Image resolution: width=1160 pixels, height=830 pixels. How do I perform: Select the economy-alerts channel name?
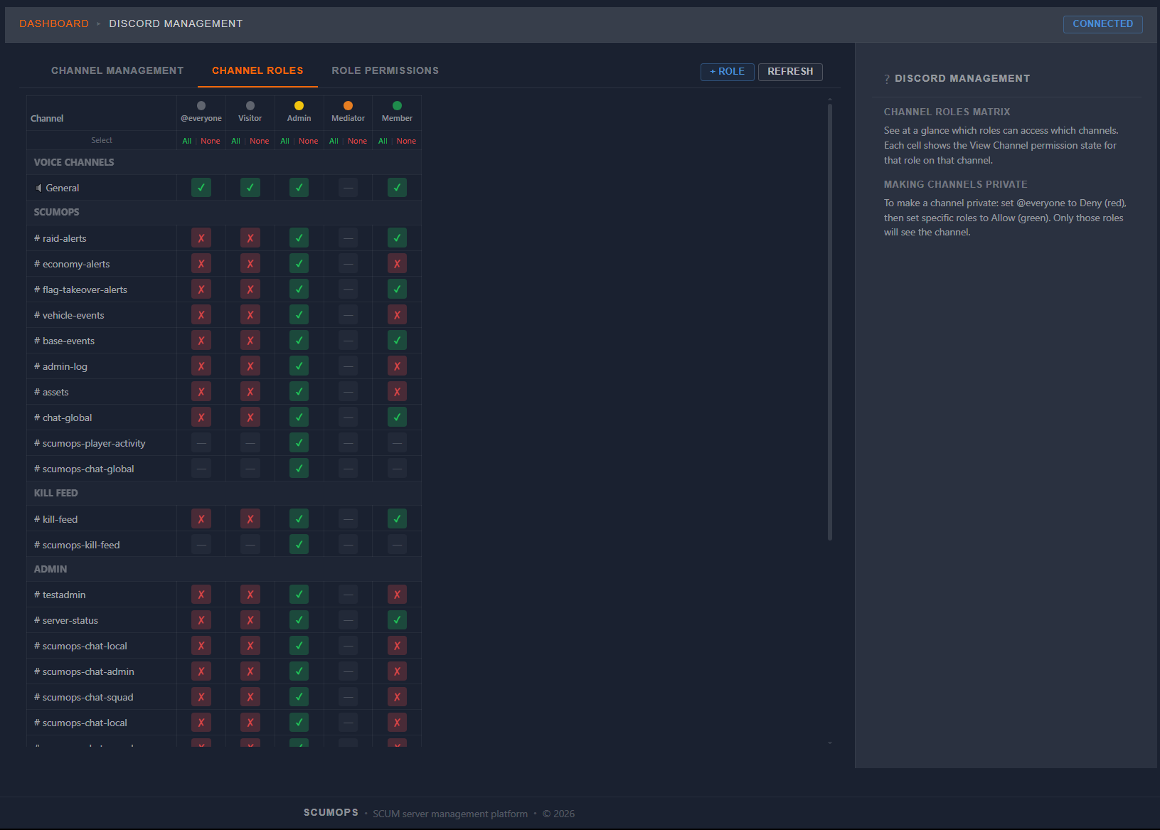[x=76, y=264]
